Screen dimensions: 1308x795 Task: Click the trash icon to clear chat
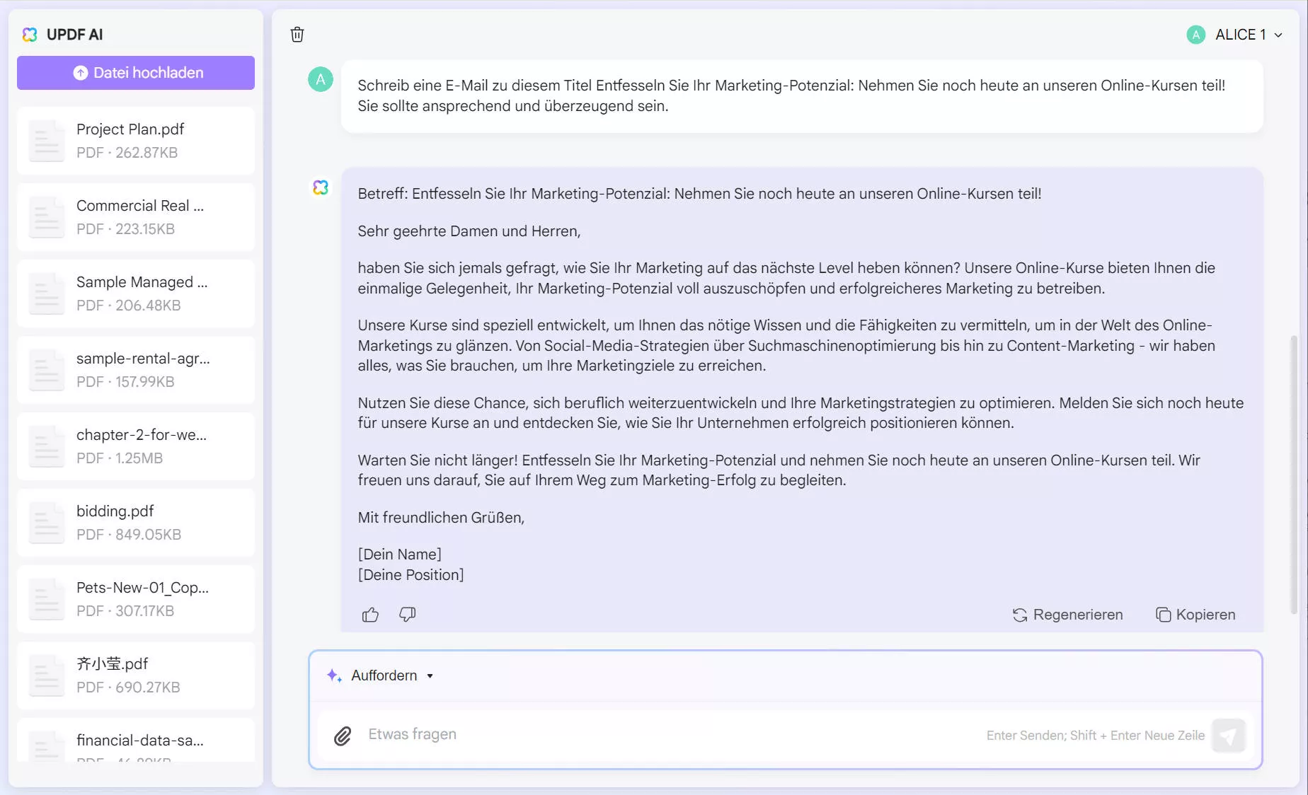(297, 34)
